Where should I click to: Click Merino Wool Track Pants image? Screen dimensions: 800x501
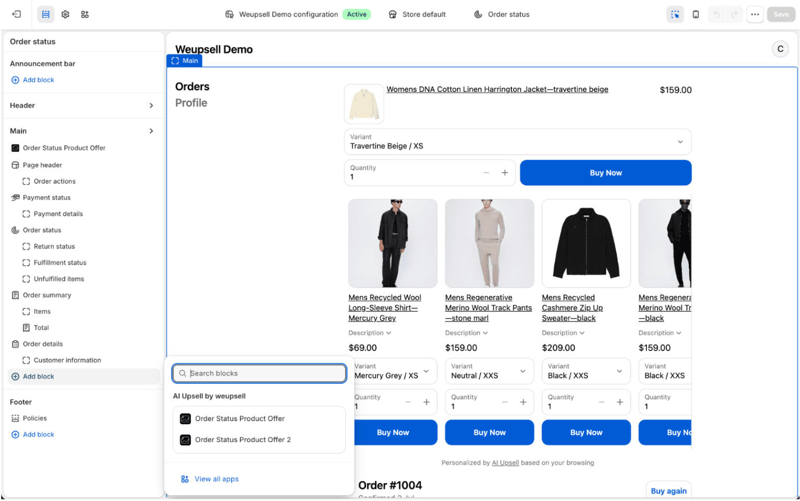pos(489,243)
